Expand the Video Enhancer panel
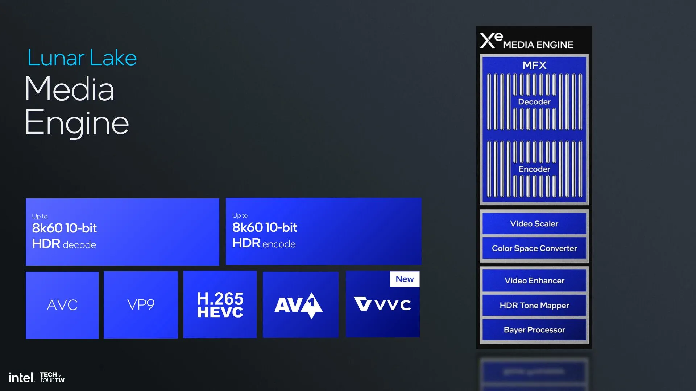 click(534, 281)
